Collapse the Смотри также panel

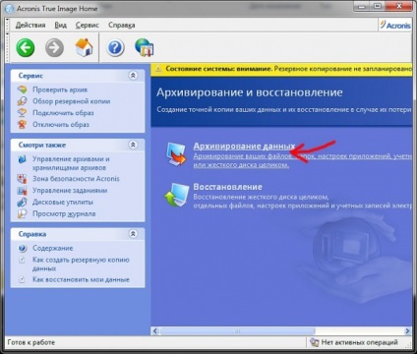(133, 145)
